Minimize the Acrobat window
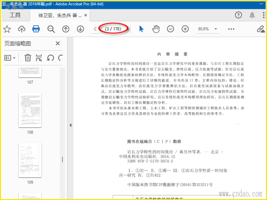 coord(261,4)
